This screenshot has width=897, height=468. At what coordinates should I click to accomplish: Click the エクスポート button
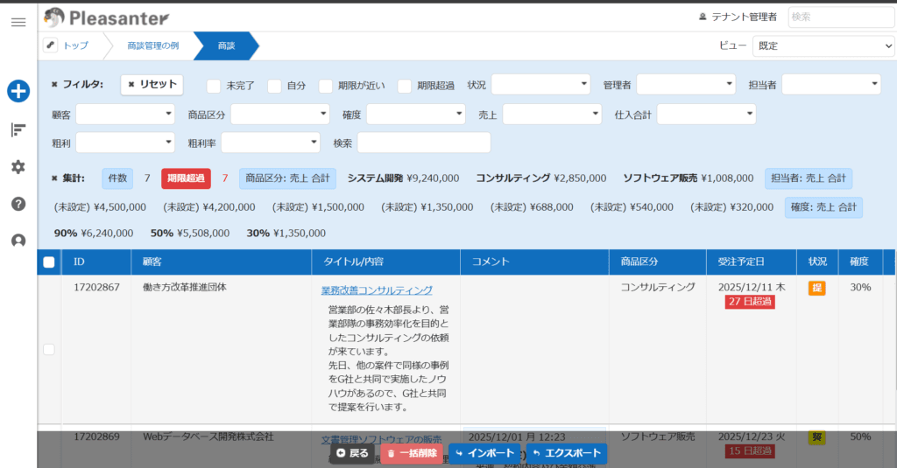(567, 453)
